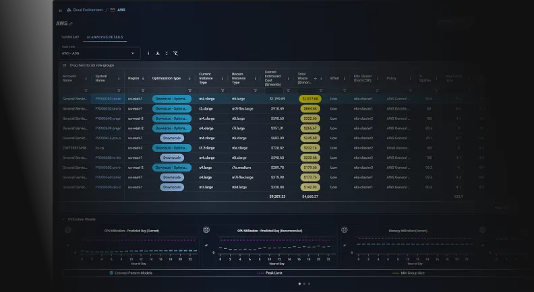Click the eks-cluster3 cell

pyautogui.click(x=363, y=168)
